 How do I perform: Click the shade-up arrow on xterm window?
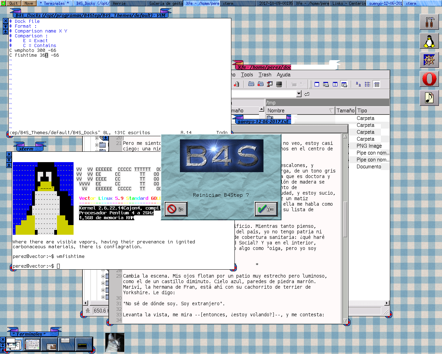[9, 160]
